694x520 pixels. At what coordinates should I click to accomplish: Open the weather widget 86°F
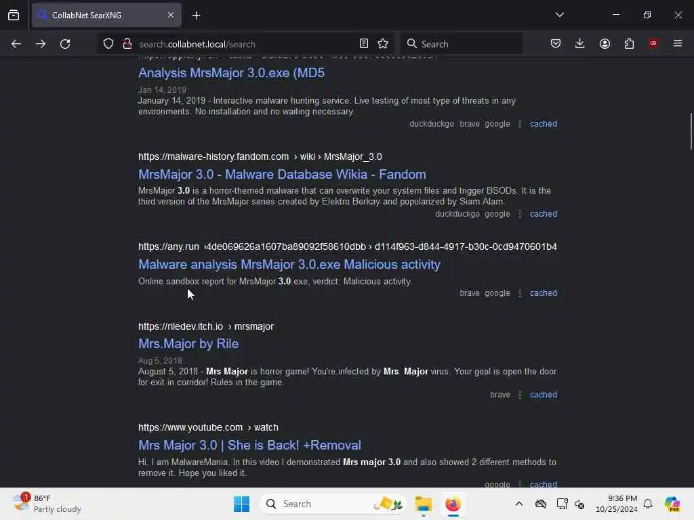(47, 504)
